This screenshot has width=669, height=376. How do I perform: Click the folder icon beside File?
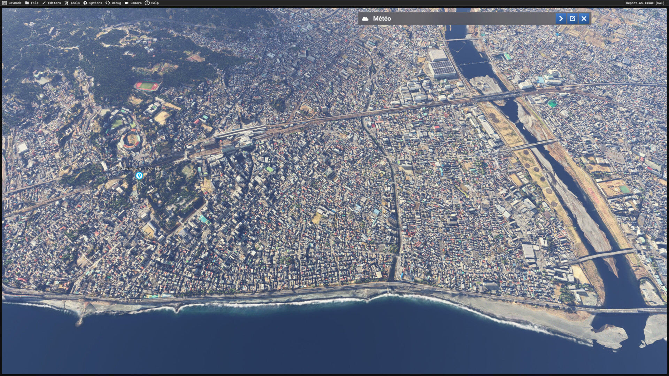tap(27, 3)
